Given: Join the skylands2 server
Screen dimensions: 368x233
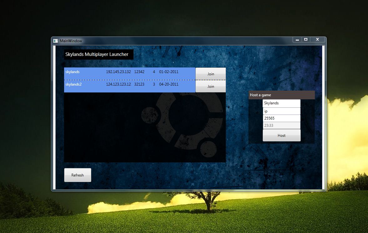Looking at the screenshot, I should pyautogui.click(x=210, y=86).
